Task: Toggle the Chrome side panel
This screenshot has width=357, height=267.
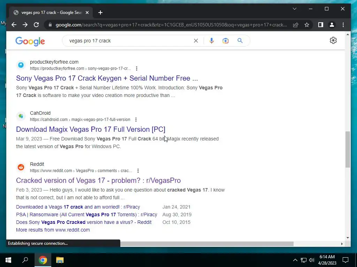Action: (321, 25)
